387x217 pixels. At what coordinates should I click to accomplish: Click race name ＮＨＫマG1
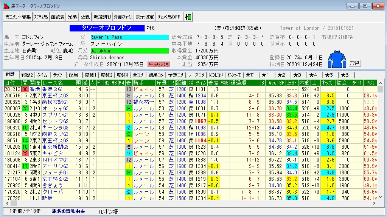tap(55, 160)
